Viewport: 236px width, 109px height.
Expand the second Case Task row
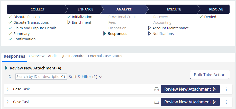coord(8,102)
